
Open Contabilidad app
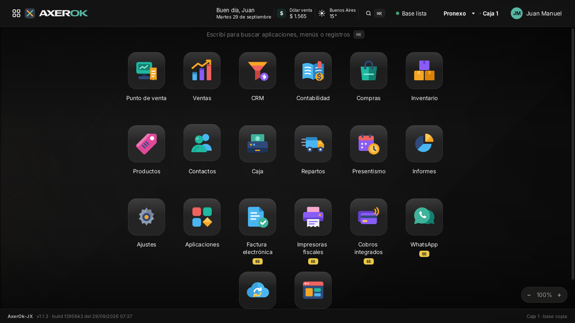pos(313,71)
